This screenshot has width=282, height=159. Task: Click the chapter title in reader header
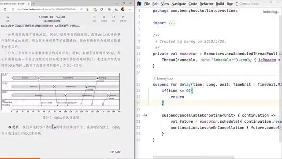pos(52,17)
